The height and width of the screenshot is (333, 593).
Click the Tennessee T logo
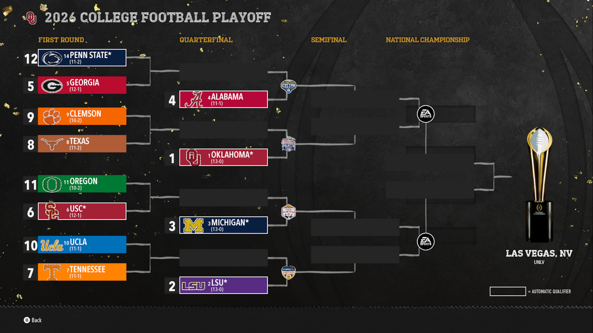[x=52, y=272]
